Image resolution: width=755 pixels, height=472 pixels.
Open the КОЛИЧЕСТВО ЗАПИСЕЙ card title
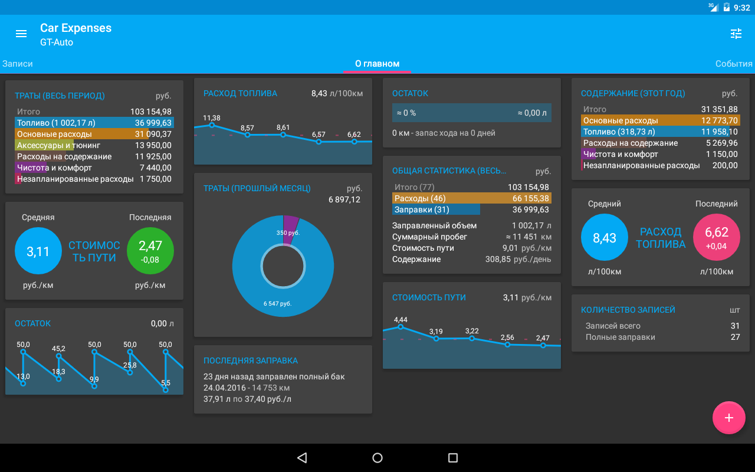[x=628, y=310]
